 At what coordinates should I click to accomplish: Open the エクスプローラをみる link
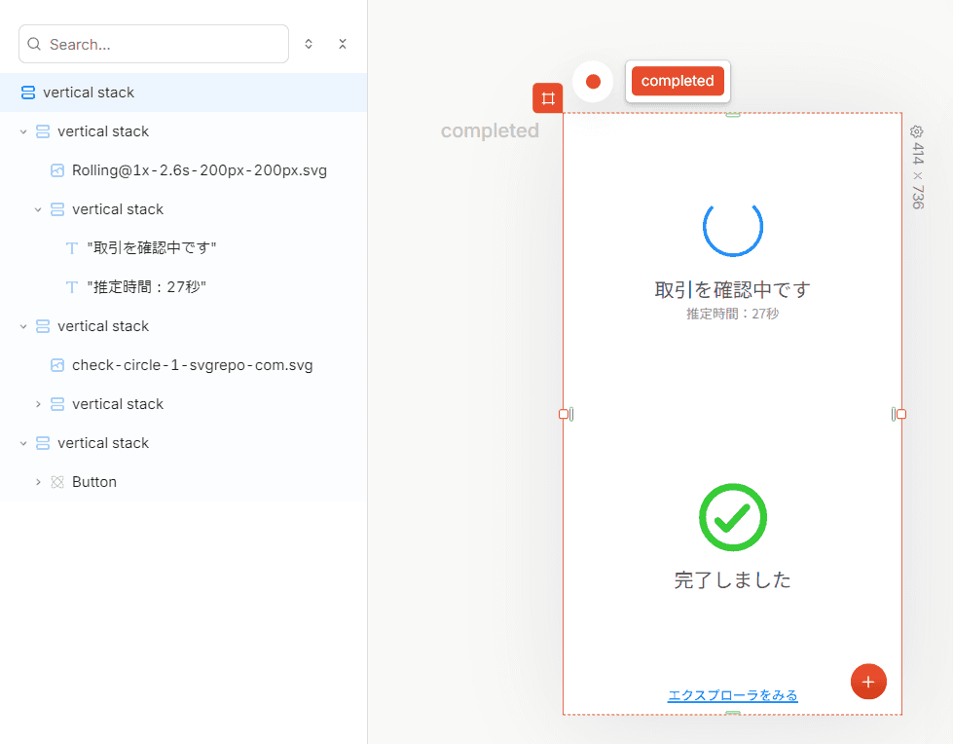(733, 694)
